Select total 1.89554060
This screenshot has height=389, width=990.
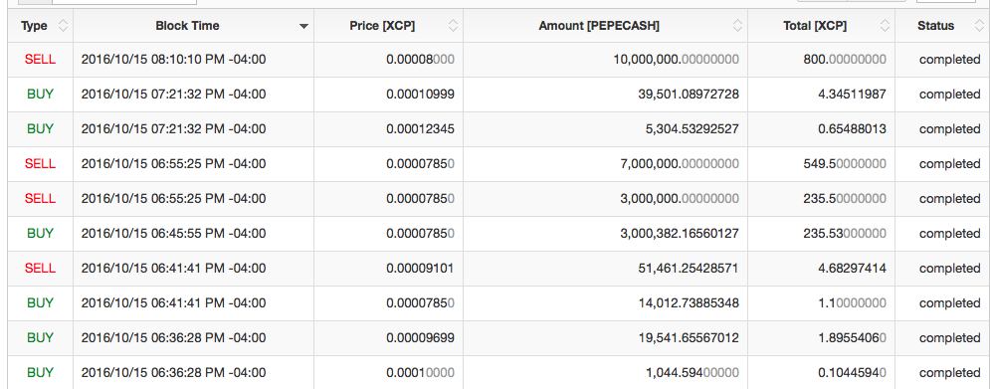click(x=853, y=337)
